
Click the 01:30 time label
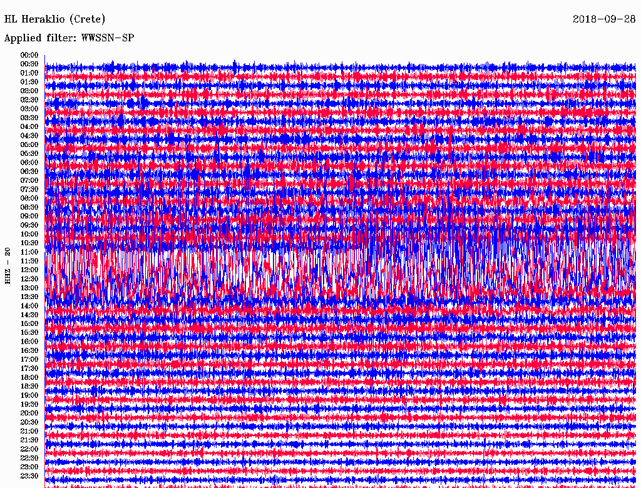click(29, 82)
